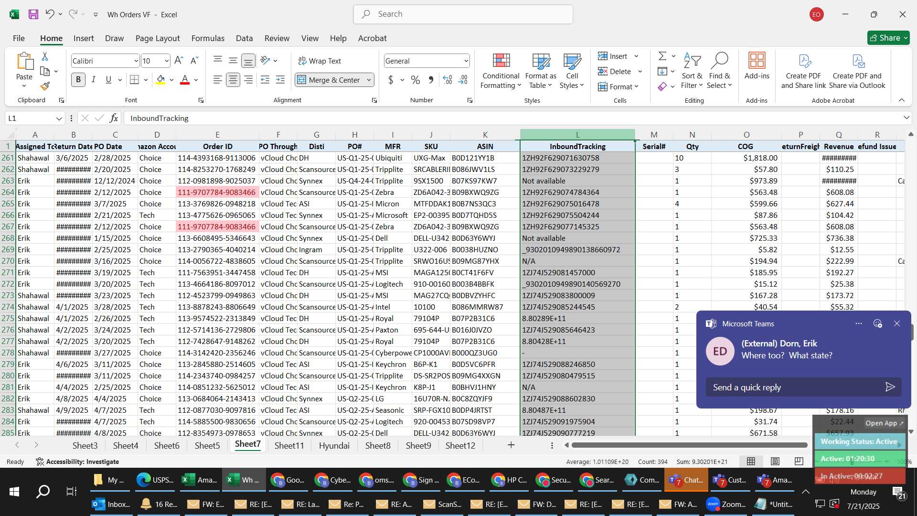
Task: Click Open App on the tracker widget
Action: [x=885, y=423]
